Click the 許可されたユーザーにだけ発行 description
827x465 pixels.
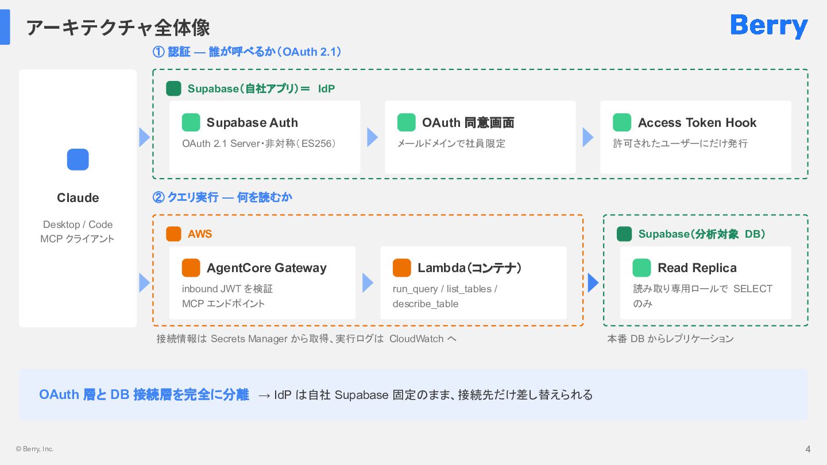[681, 144]
